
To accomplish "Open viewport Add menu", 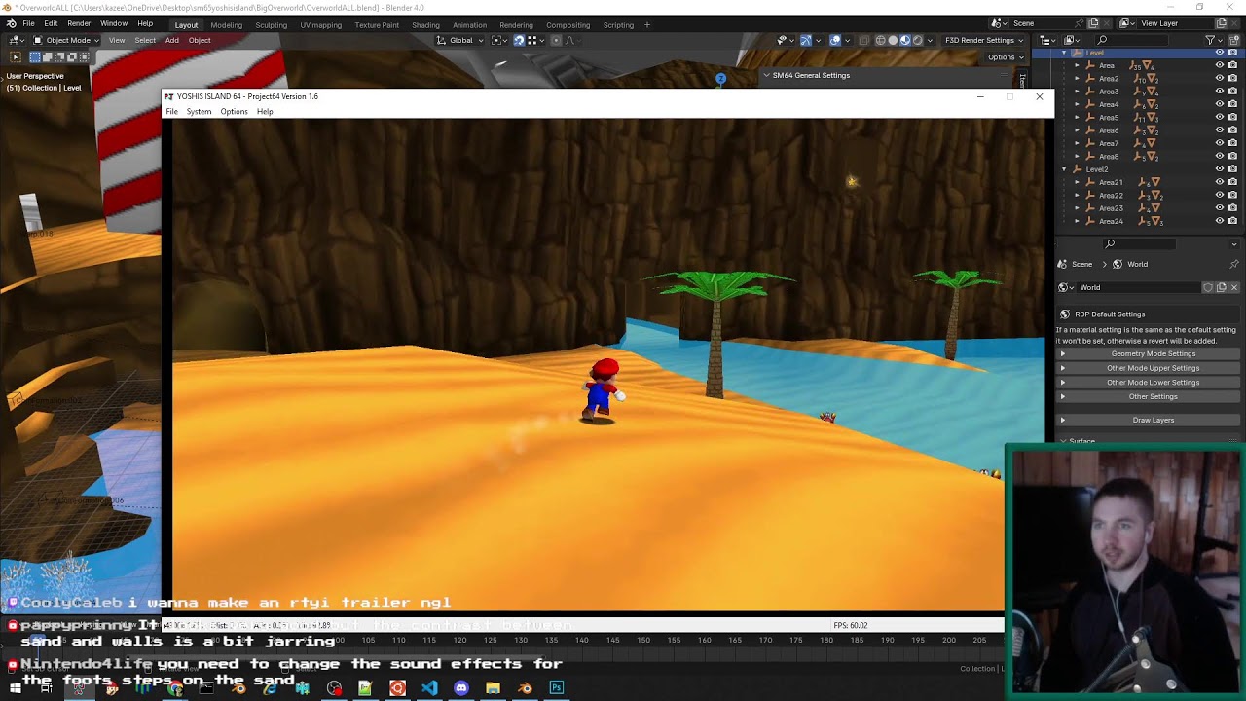I will (x=171, y=40).
